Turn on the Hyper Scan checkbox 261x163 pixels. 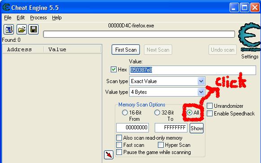click(x=161, y=145)
